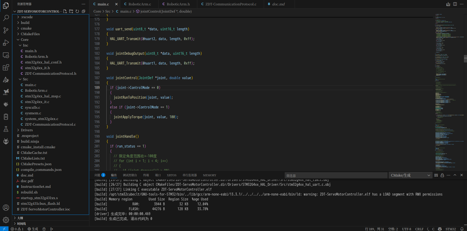The height and width of the screenshot is (231, 467).
Task: Open the CMake tools view in the activity bar
Action: click(x=6, y=80)
